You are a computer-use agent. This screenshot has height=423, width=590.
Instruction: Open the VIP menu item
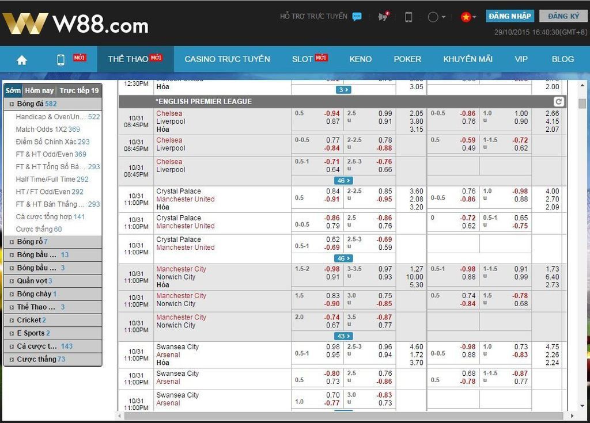coord(521,59)
